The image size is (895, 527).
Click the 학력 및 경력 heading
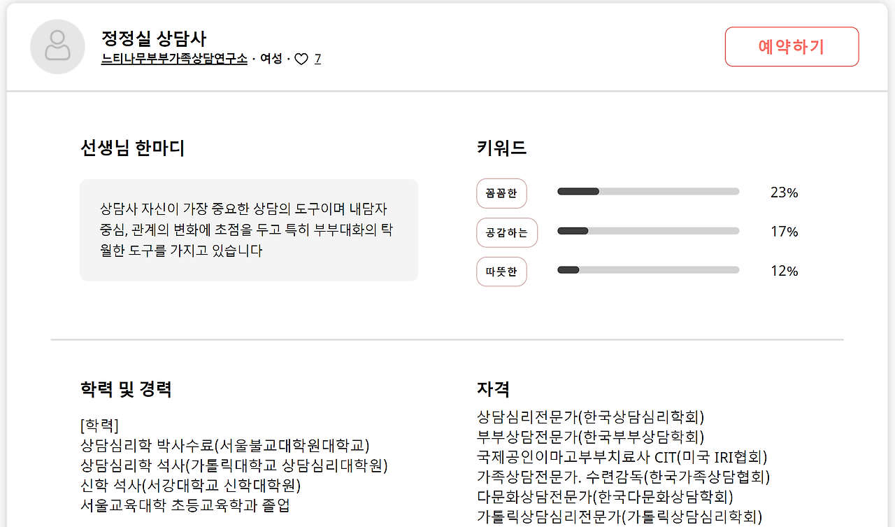126,389
